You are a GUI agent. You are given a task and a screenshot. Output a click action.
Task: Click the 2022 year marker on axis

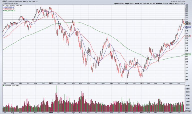pos(51,83)
